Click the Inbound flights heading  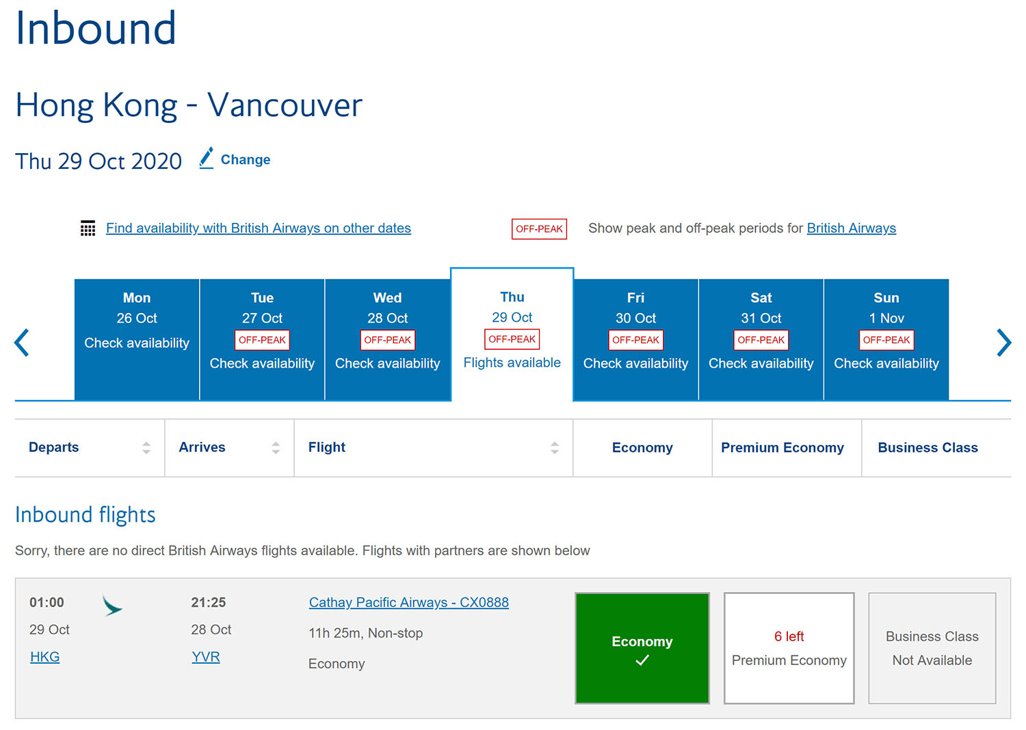(x=85, y=515)
